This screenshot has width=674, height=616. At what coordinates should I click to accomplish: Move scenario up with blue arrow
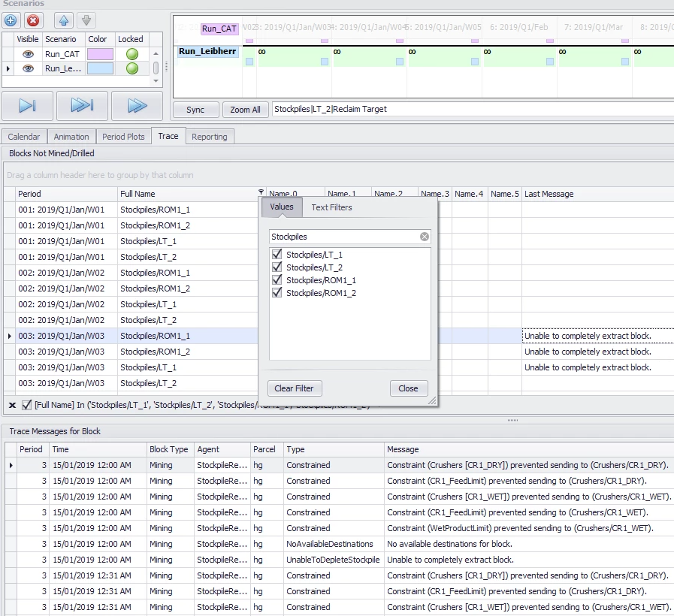tap(63, 20)
